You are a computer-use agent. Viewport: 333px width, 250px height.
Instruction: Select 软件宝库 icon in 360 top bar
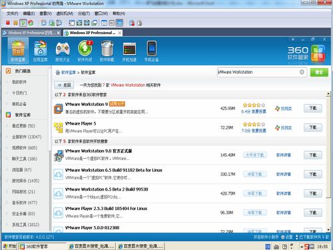click(x=18, y=51)
